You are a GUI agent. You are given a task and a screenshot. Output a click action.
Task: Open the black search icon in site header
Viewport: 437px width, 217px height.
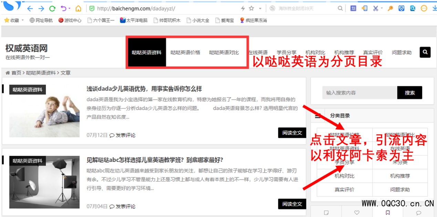tap(425, 52)
